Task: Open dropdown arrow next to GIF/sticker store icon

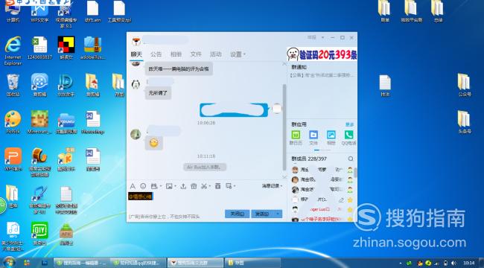Action: click(x=161, y=186)
